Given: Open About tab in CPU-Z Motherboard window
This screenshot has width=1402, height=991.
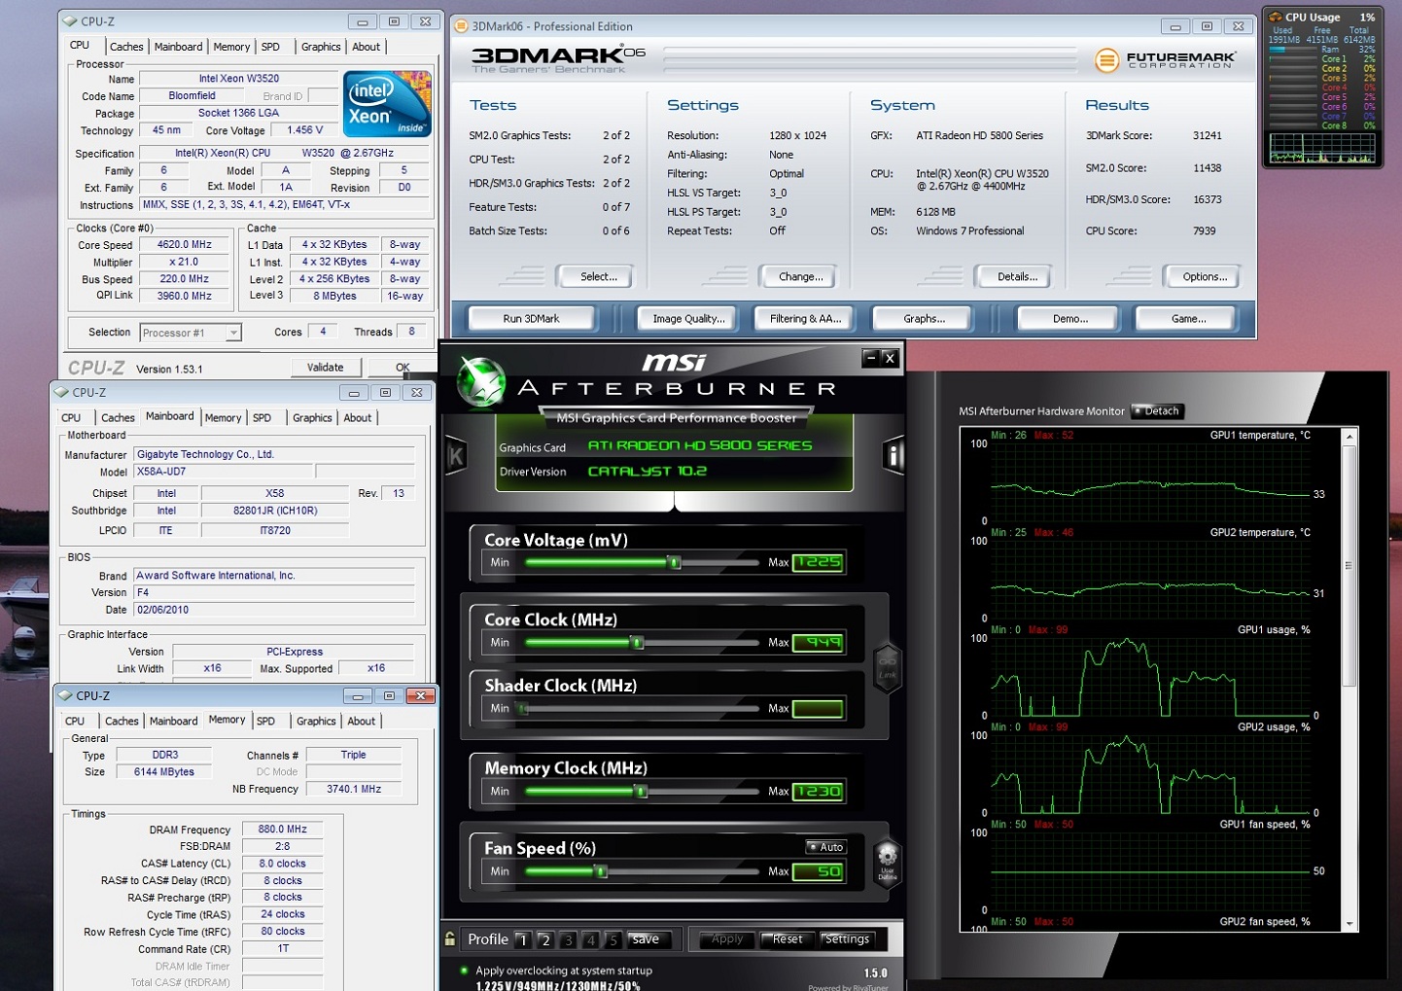Looking at the screenshot, I should tap(358, 418).
